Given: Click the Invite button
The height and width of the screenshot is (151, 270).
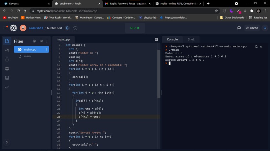Looking at the screenshot, I should pos(252,28).
